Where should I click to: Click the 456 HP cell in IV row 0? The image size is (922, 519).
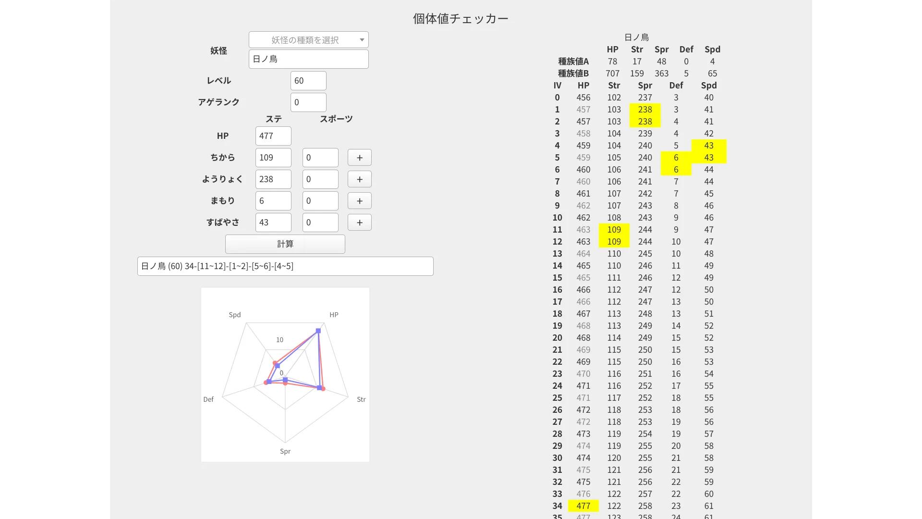pos(583,98)
